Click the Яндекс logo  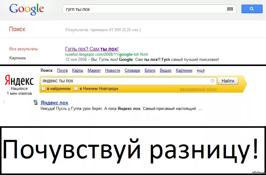pyautogui.click(x=19, y=81)
